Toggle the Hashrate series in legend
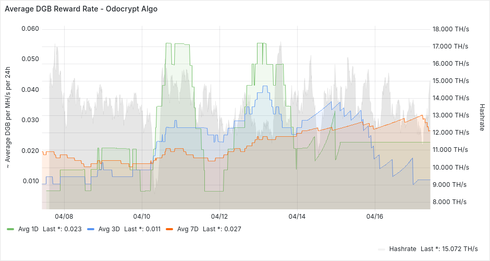The height and width of the screenshot is (261, 490). point(402,249)
